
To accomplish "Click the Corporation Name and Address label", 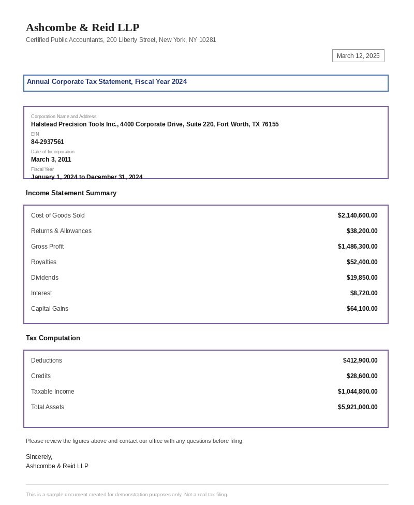I will [64, 116].
